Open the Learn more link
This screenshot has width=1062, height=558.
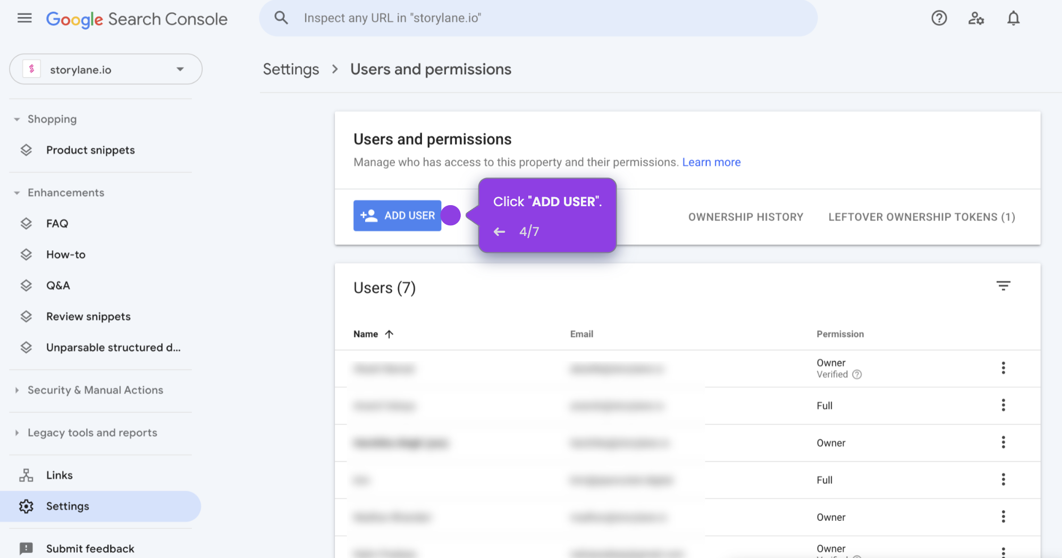coord(712,162)
